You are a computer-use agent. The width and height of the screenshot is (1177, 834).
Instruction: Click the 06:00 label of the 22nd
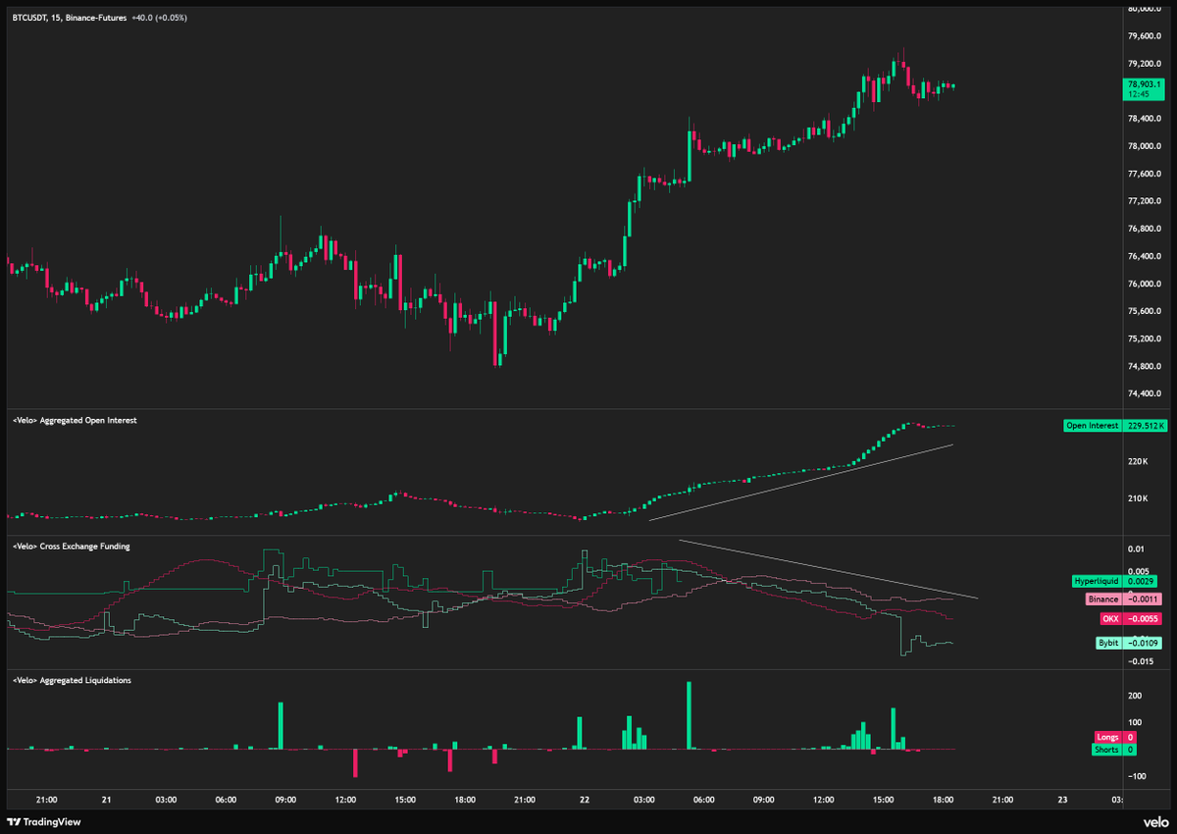pos(704,800)
